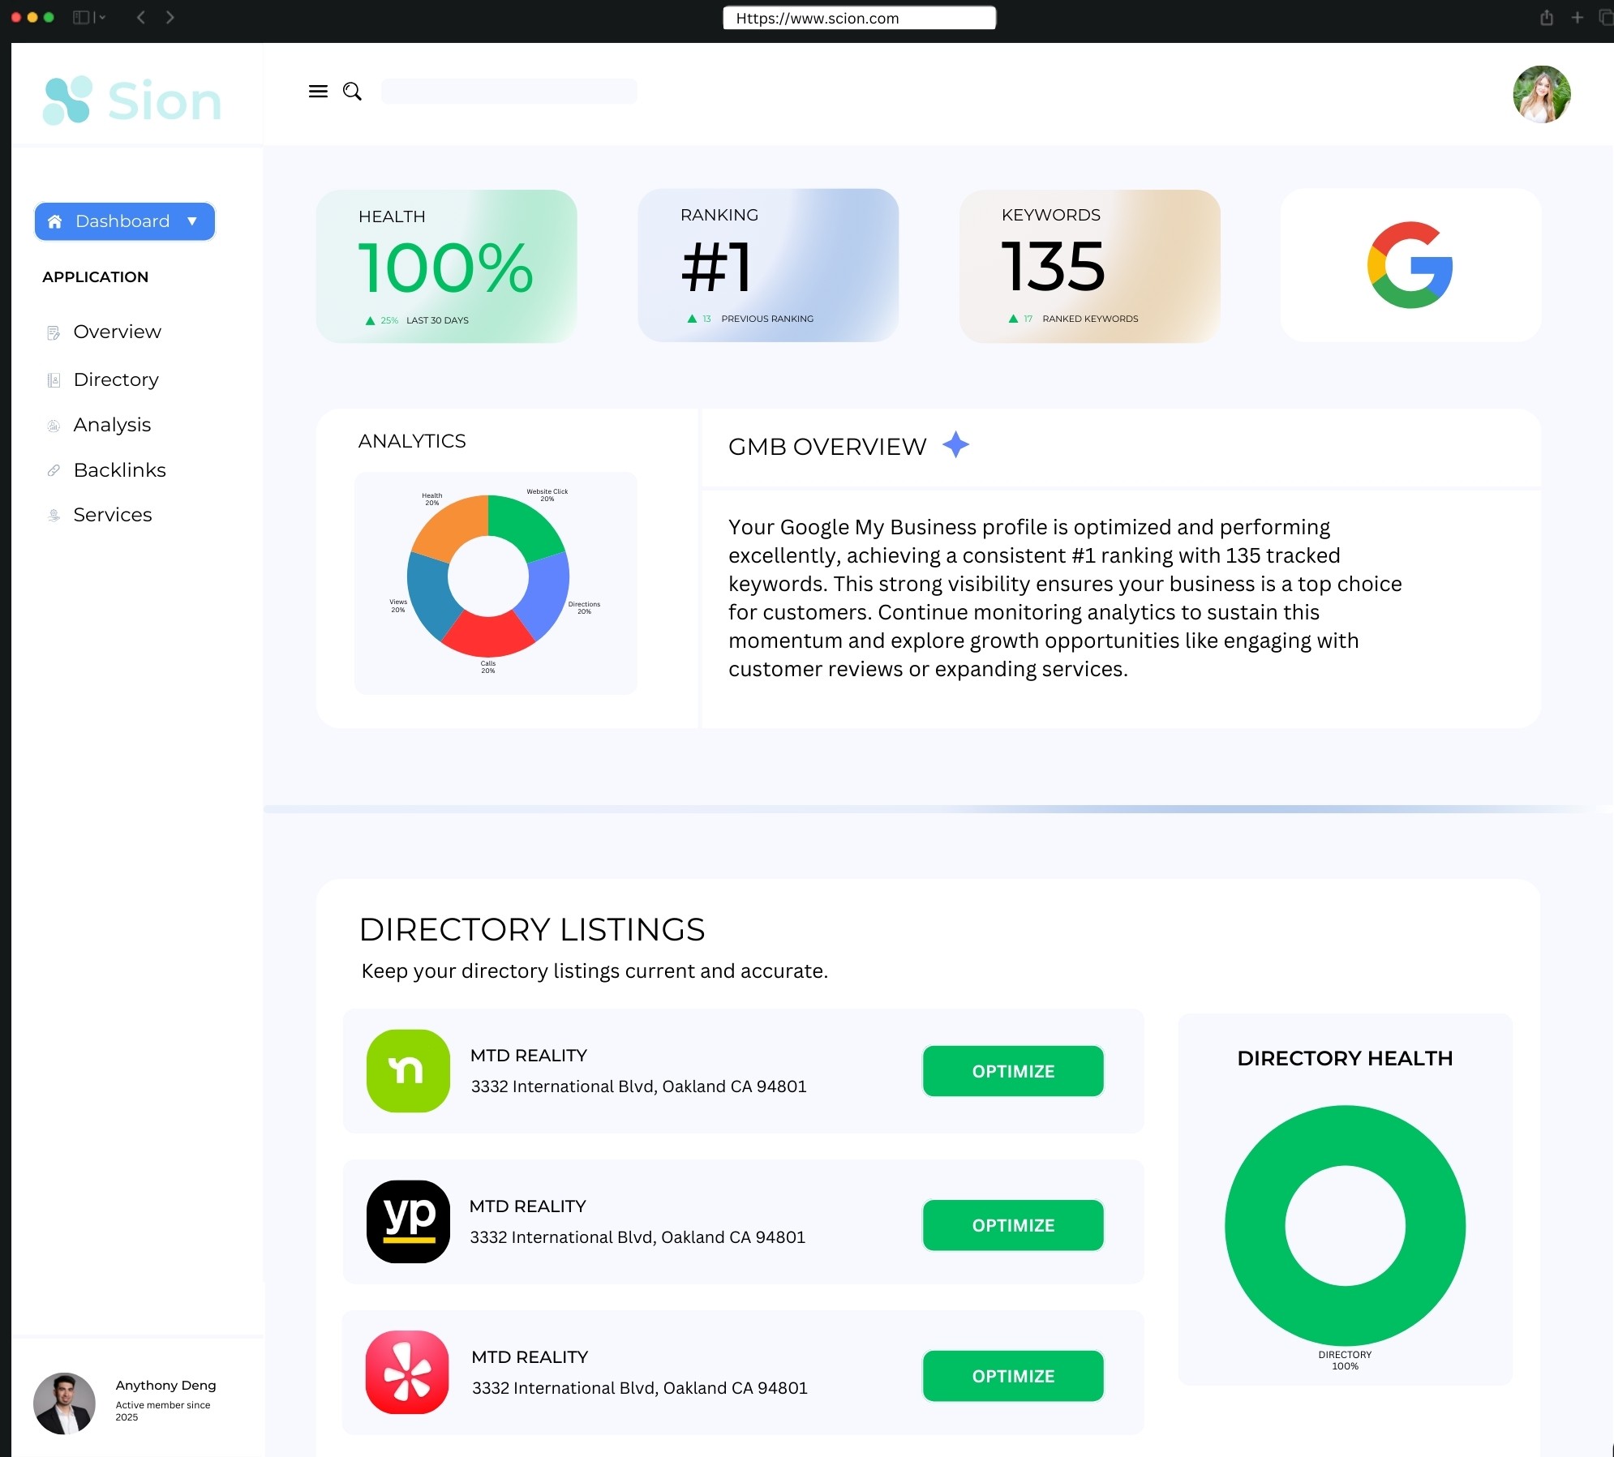Select the teal-blue Views donut segment
This screenshot has width=1614, height=1457.
click(x=428, y=594)
